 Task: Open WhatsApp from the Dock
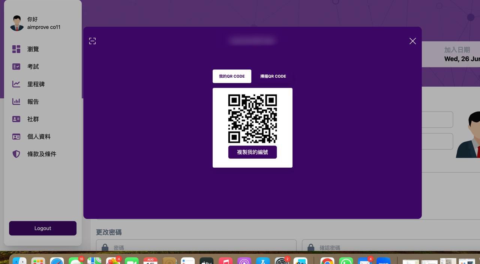tap(346, 261)
